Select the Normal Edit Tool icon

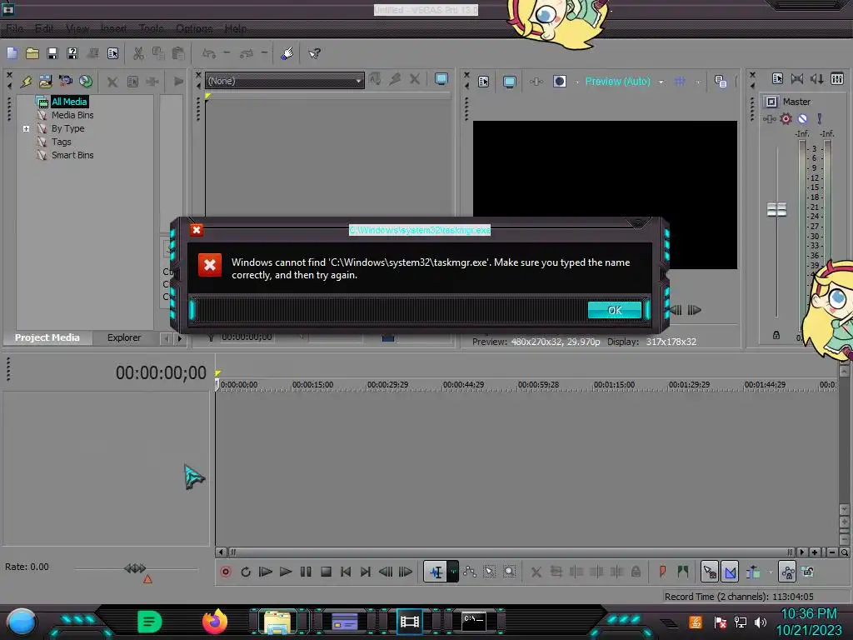(436, 572)
